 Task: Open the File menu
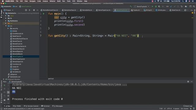tap(17, 1)
